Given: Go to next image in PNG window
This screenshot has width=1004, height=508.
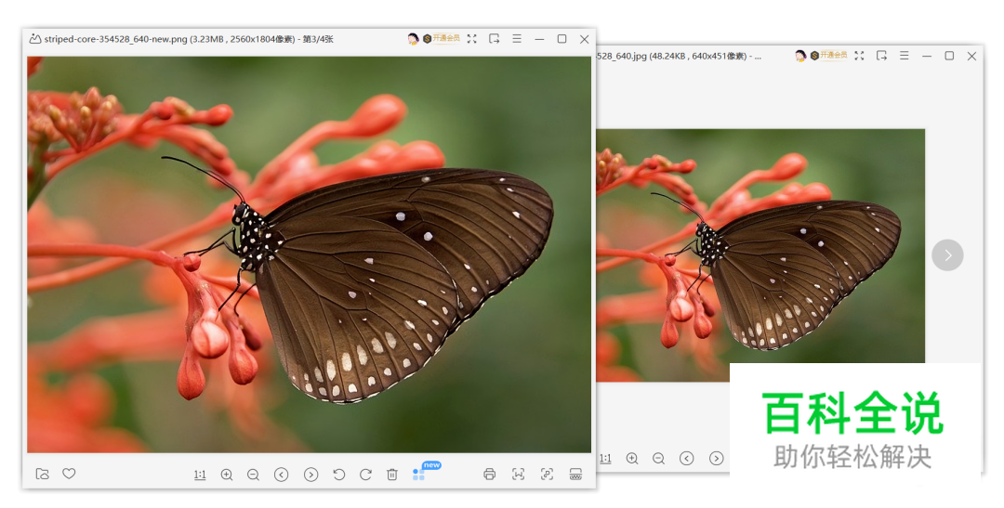Looking at the screenshot, I should 310,475.
